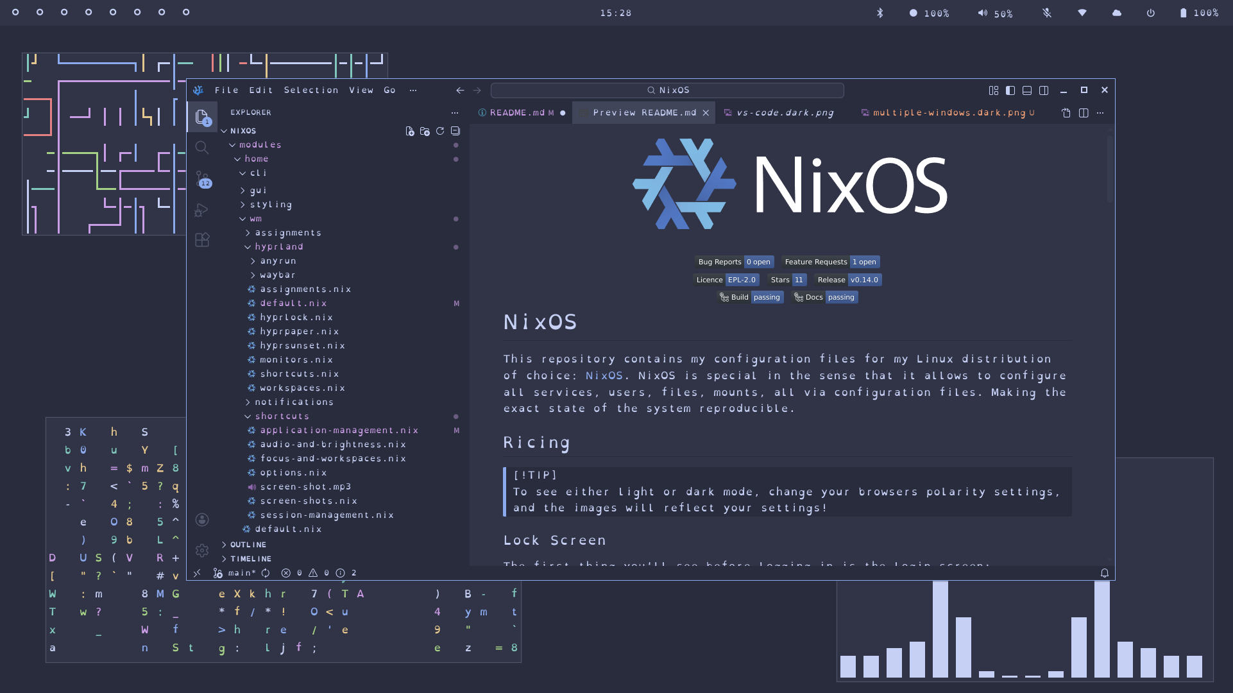Open the Extensions view
Viewport: 1233px width, 693px height.
pos(202,239)
